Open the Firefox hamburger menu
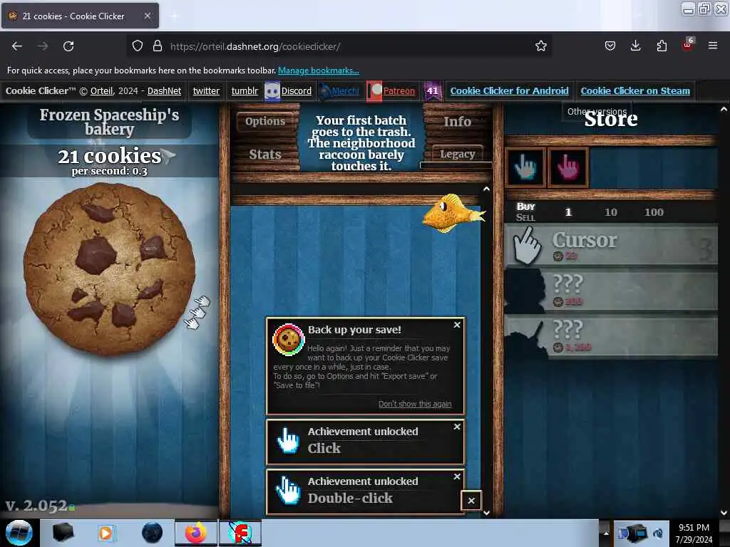This screenshot has height=547, width=730. click(x=712, y=46)
